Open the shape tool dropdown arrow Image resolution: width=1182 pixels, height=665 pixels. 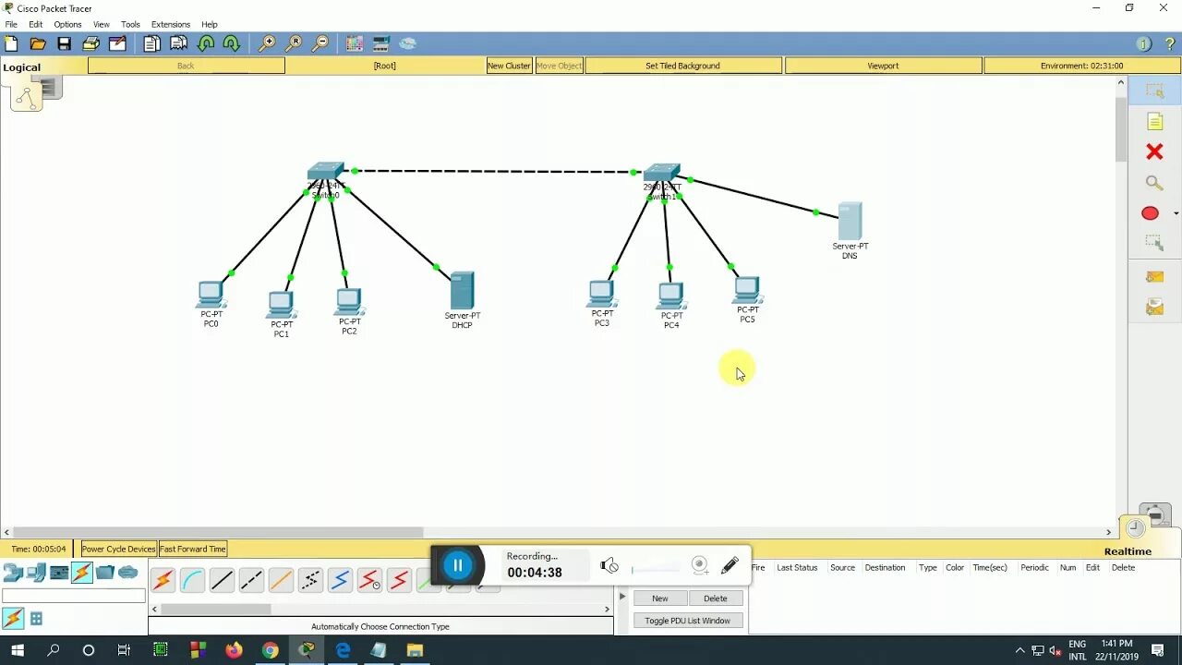(1176, 213)
